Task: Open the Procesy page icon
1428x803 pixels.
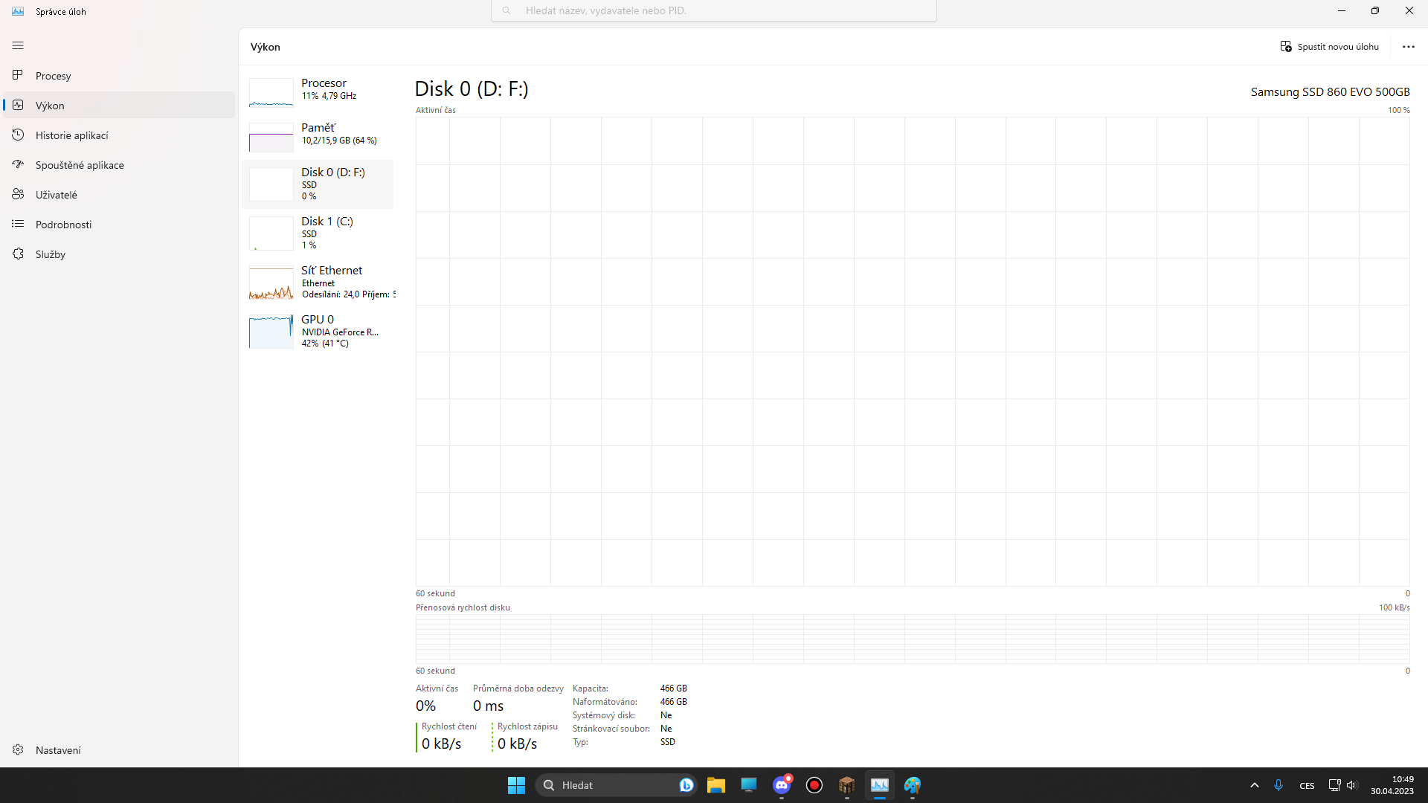Action: pos(18,75)
